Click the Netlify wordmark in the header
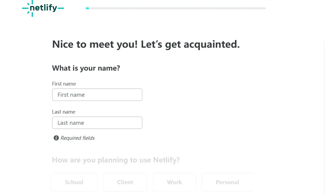This screenshot has height=194, width=325. (44, 8)
